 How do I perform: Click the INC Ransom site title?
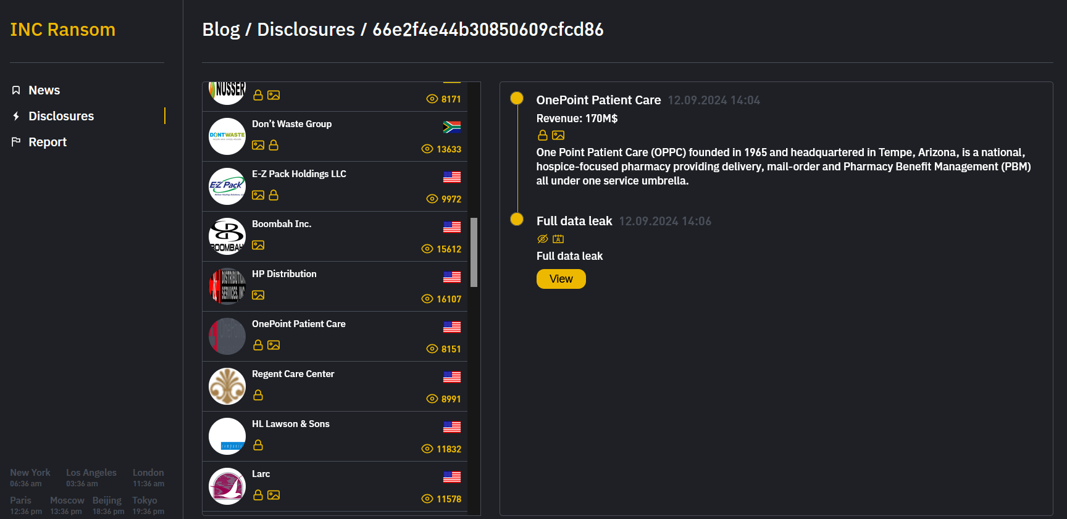[x=63, y=30]
